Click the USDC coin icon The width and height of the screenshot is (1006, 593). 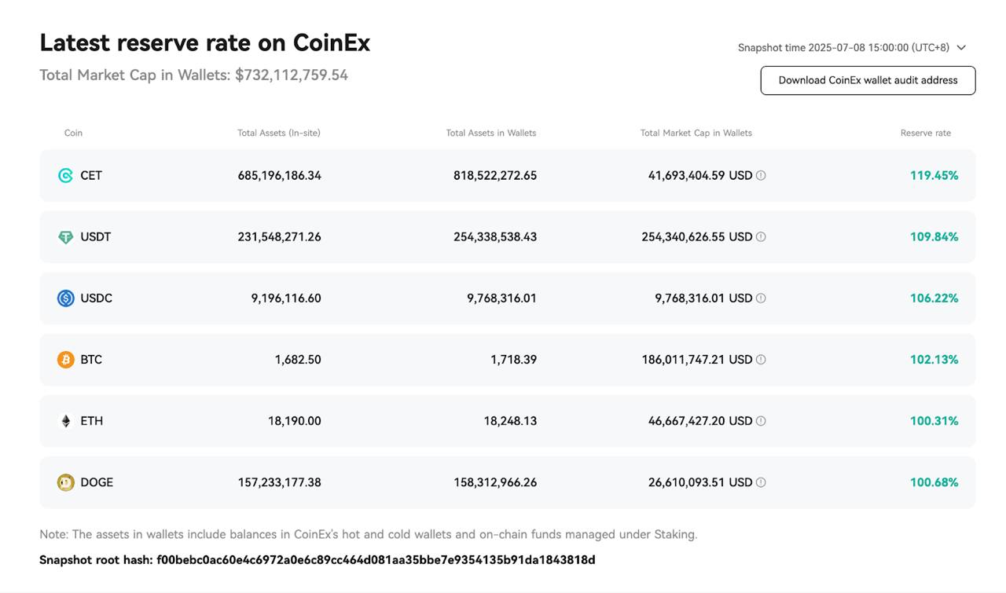click(x=66, y=298)
